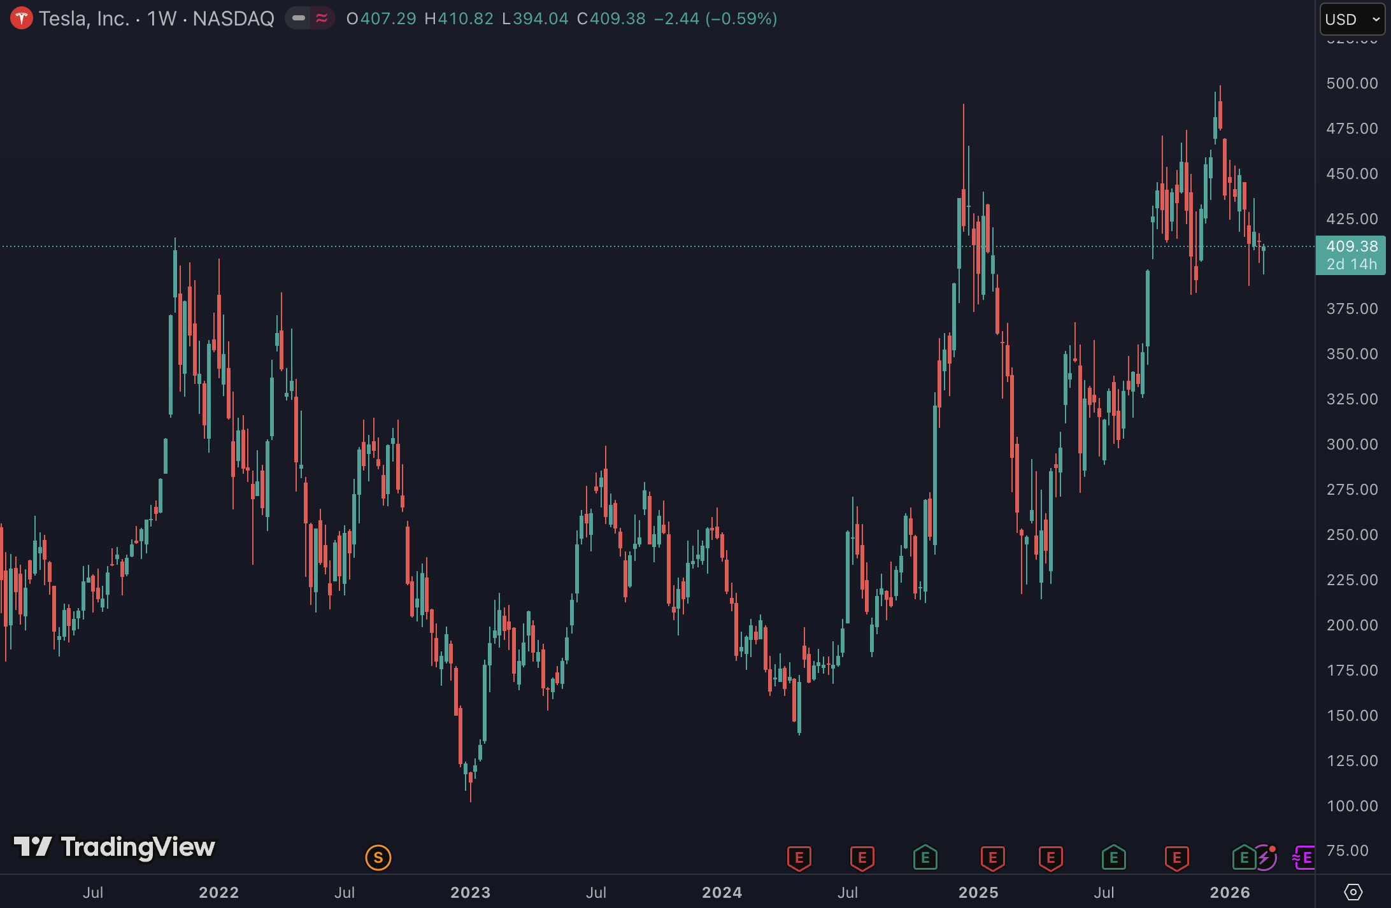This screenshot has height=908, width=1391.
Task: Open the purple upcoming earnings E marker
Action: click(1304, 858)
